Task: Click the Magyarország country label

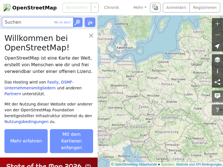Action: 166,132
